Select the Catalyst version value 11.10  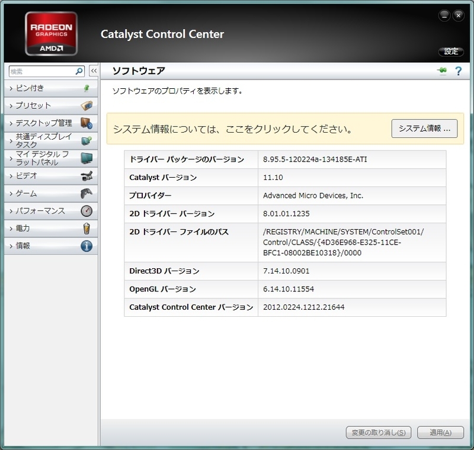(273, 178)
